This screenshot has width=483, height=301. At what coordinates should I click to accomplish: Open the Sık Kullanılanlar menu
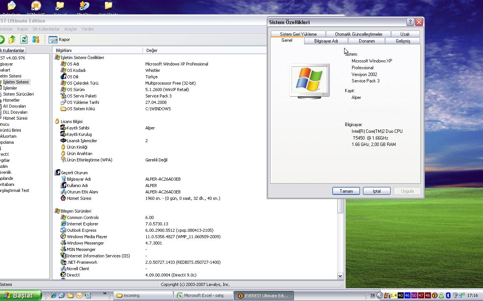[46, 29]
